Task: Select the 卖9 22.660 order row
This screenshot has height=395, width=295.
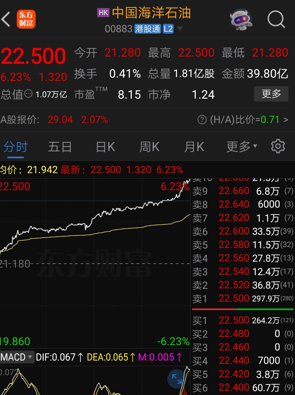Action: click(243, 191)
